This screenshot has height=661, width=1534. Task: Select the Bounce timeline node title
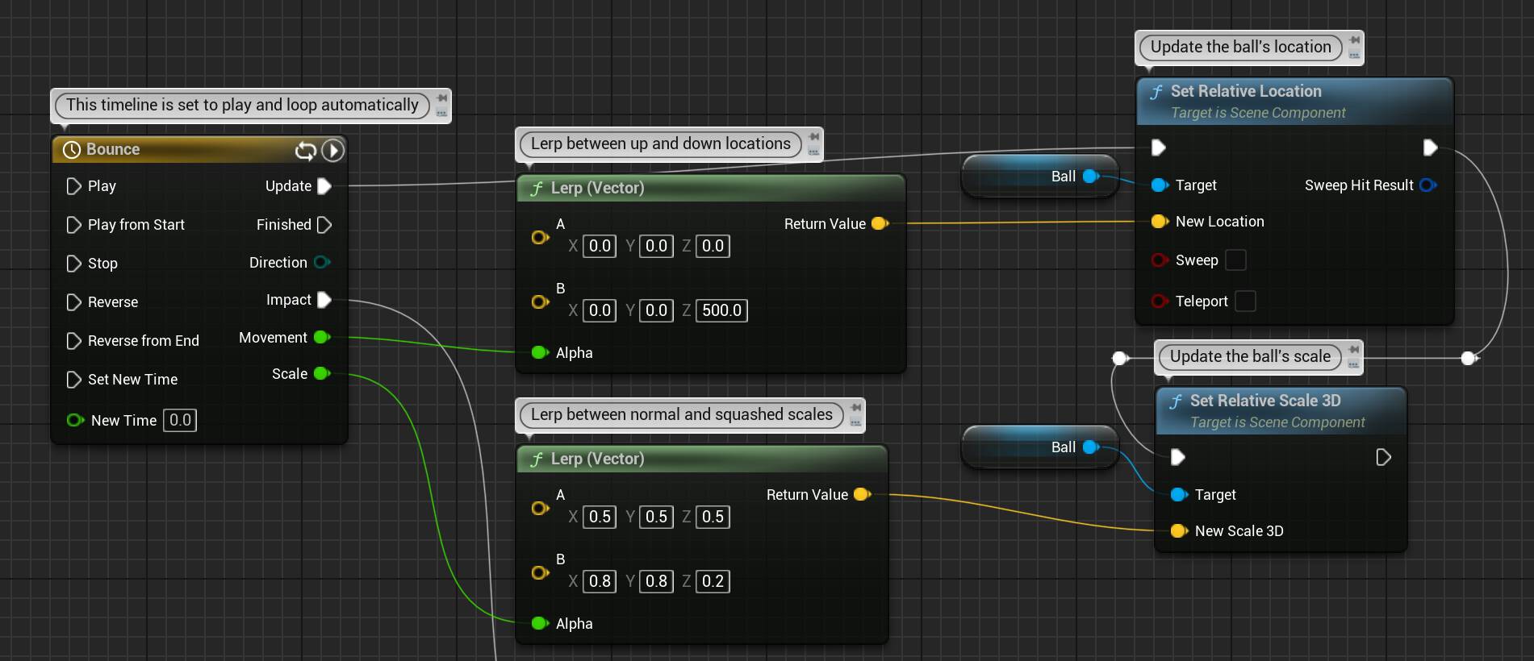(x=113, y=149)
